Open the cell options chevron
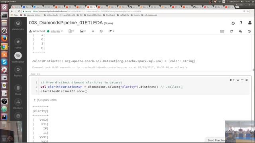This screenshot has width=255, height=143. coord(238,80)
